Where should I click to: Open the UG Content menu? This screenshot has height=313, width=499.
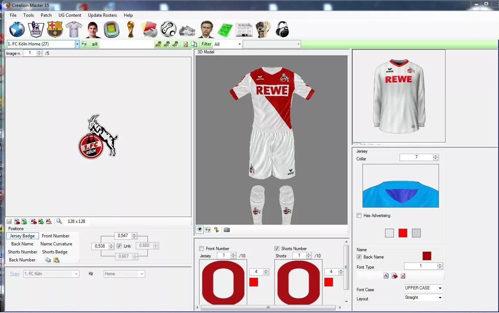point(70,15)
